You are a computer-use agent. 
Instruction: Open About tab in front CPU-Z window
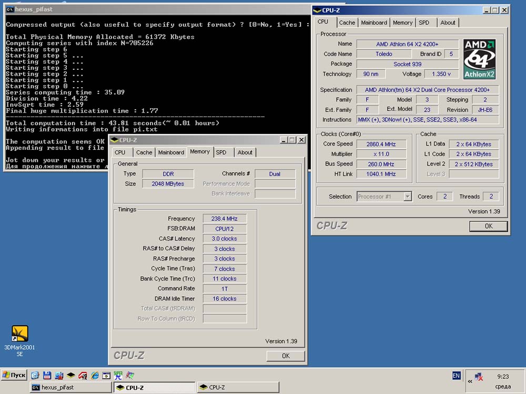pos(245,152)
